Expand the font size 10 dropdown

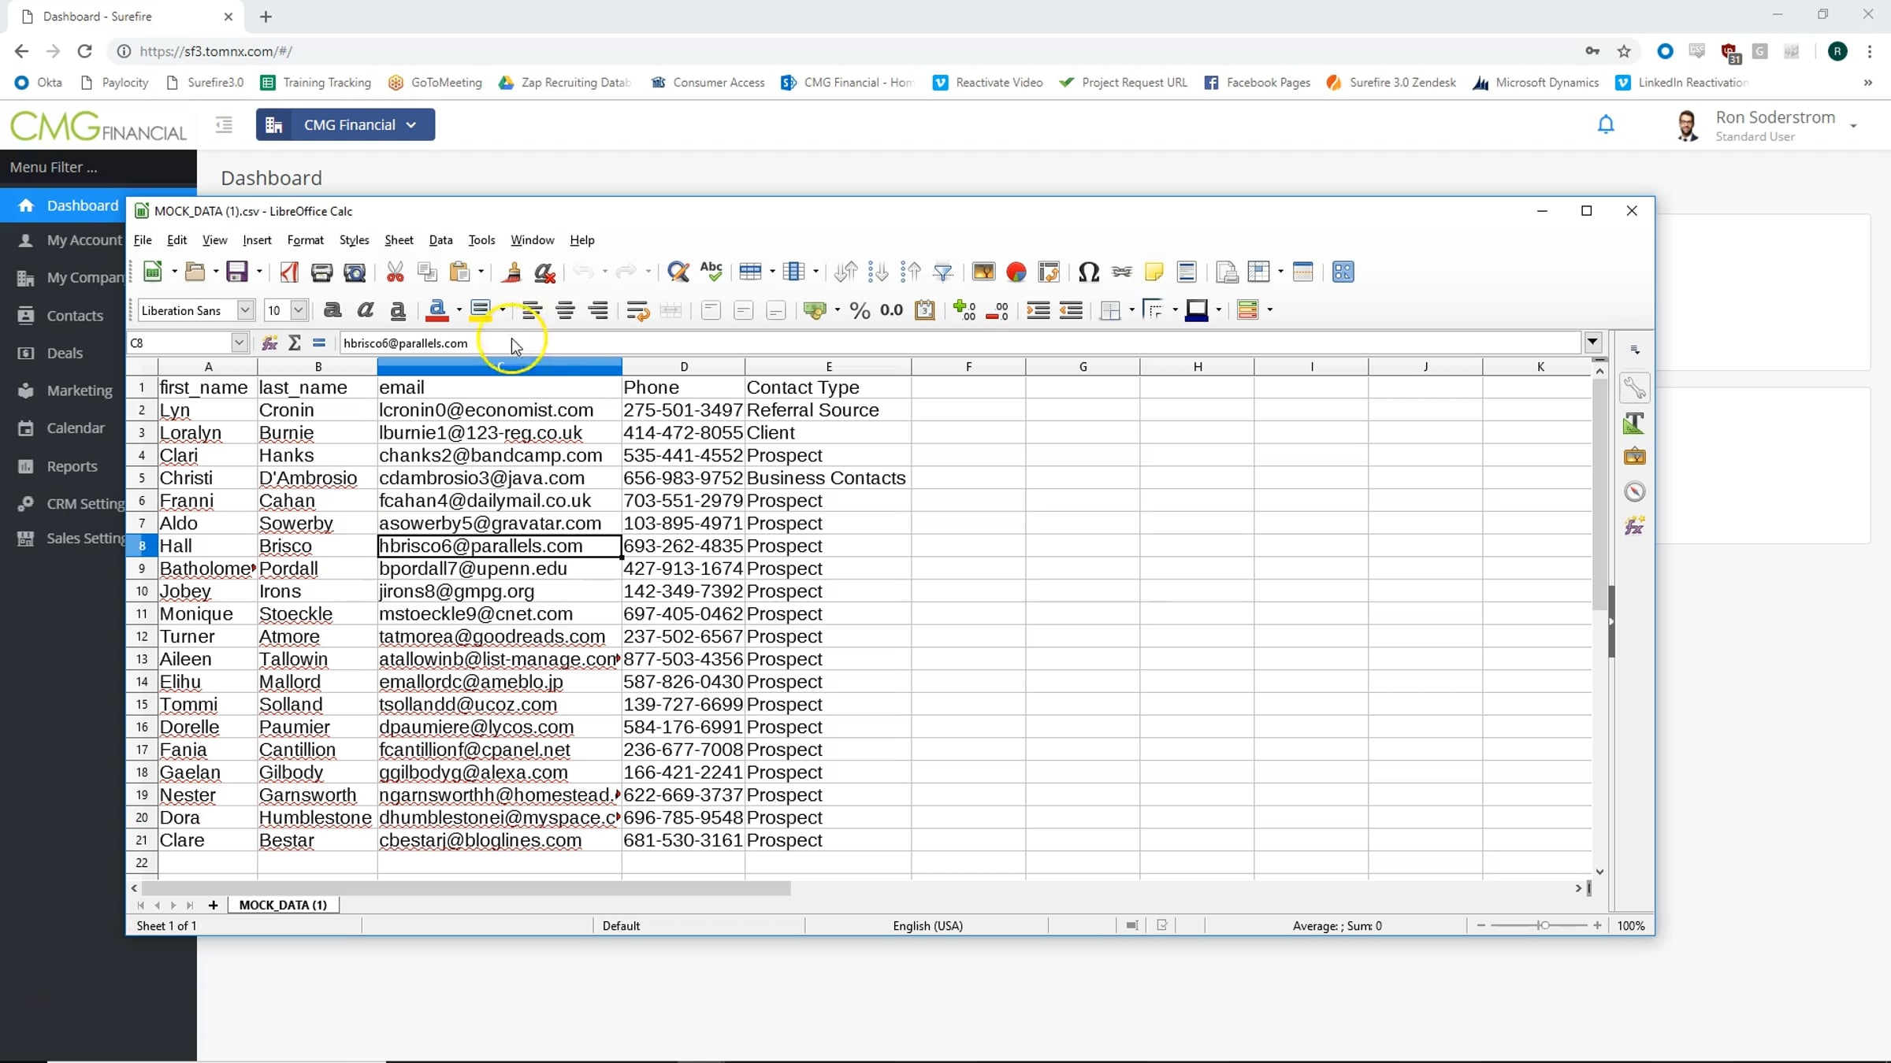[299, 310]
